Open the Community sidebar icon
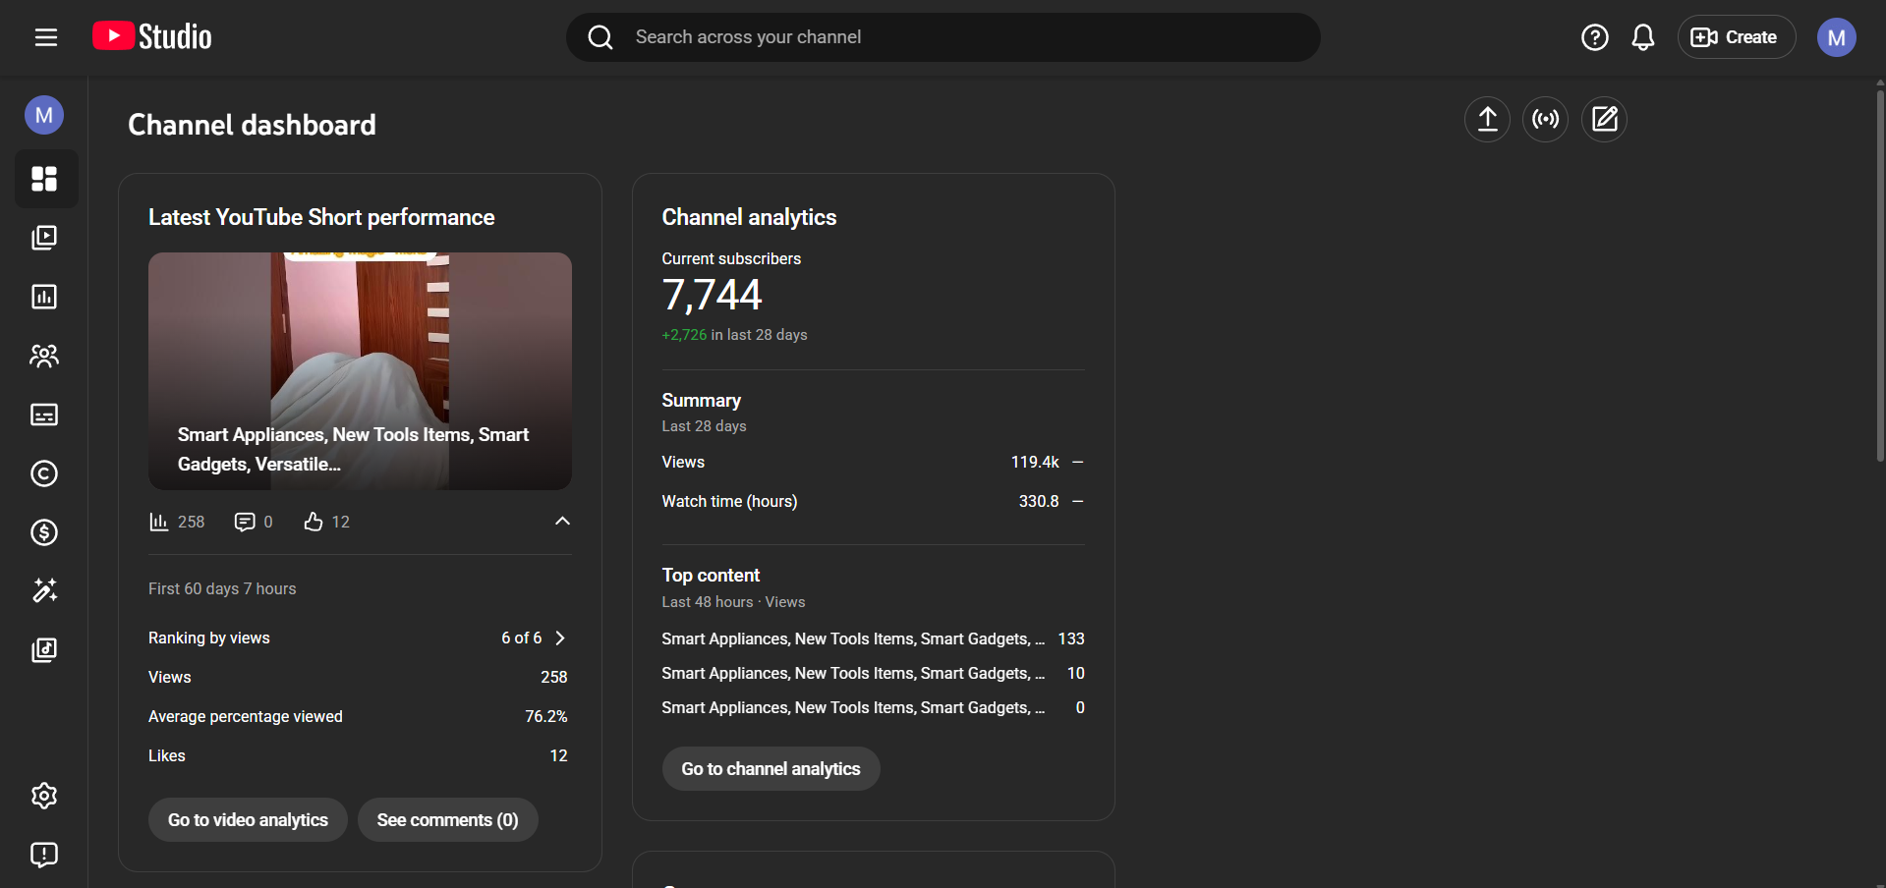This screenshot has width=1886, height=888. tap(44, 356)
